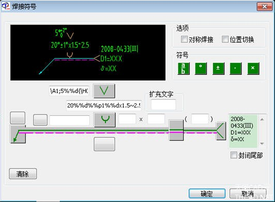The image size is (275, 202).
Task: Insert the plus-minus symbol
Action: pyautogui.click(x=218, y=69)
